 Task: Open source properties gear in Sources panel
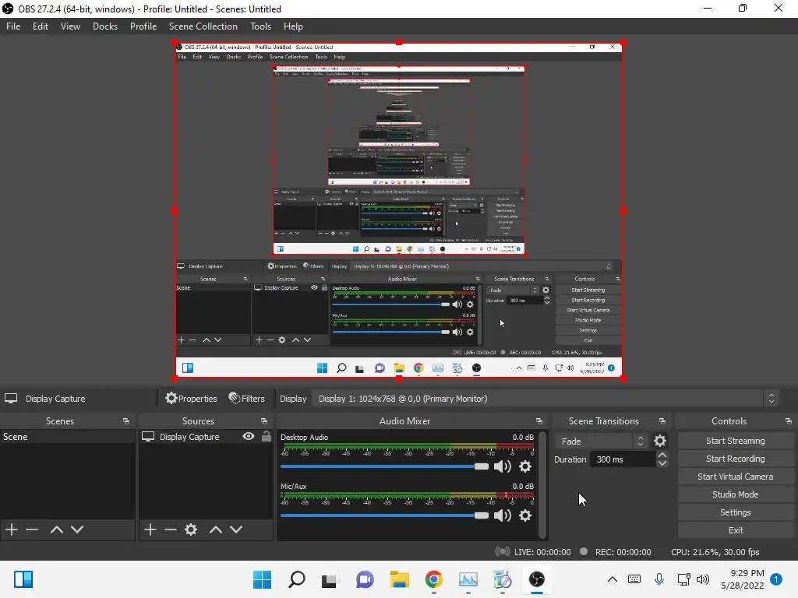191,529
